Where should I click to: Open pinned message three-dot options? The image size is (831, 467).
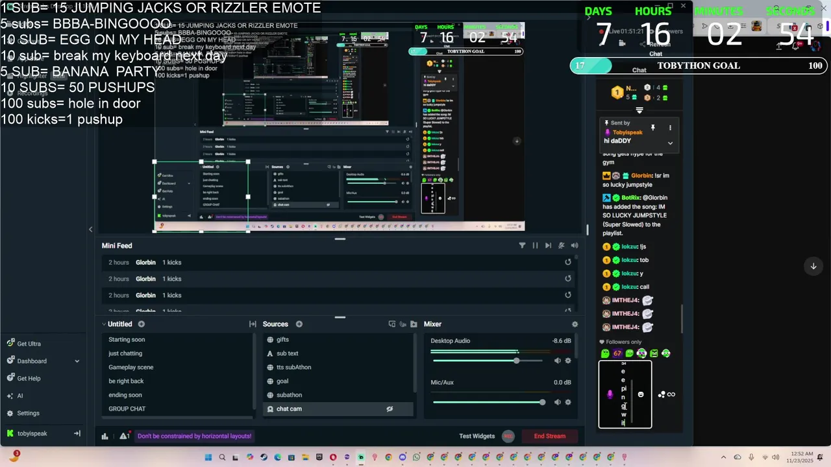pyautogui.click(x=670, y=128)
